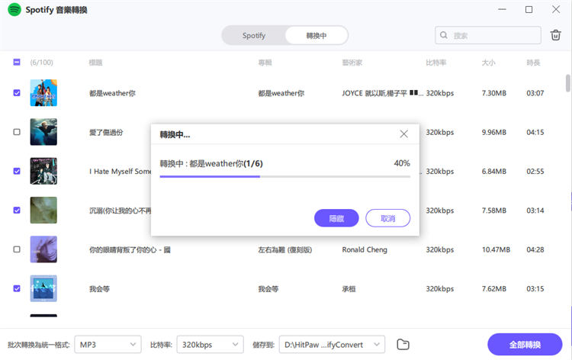The width and height of the screenshot is (572, 360).
Task: Click the 全部轉換 convert all button
Action: [x=525, y=344]
